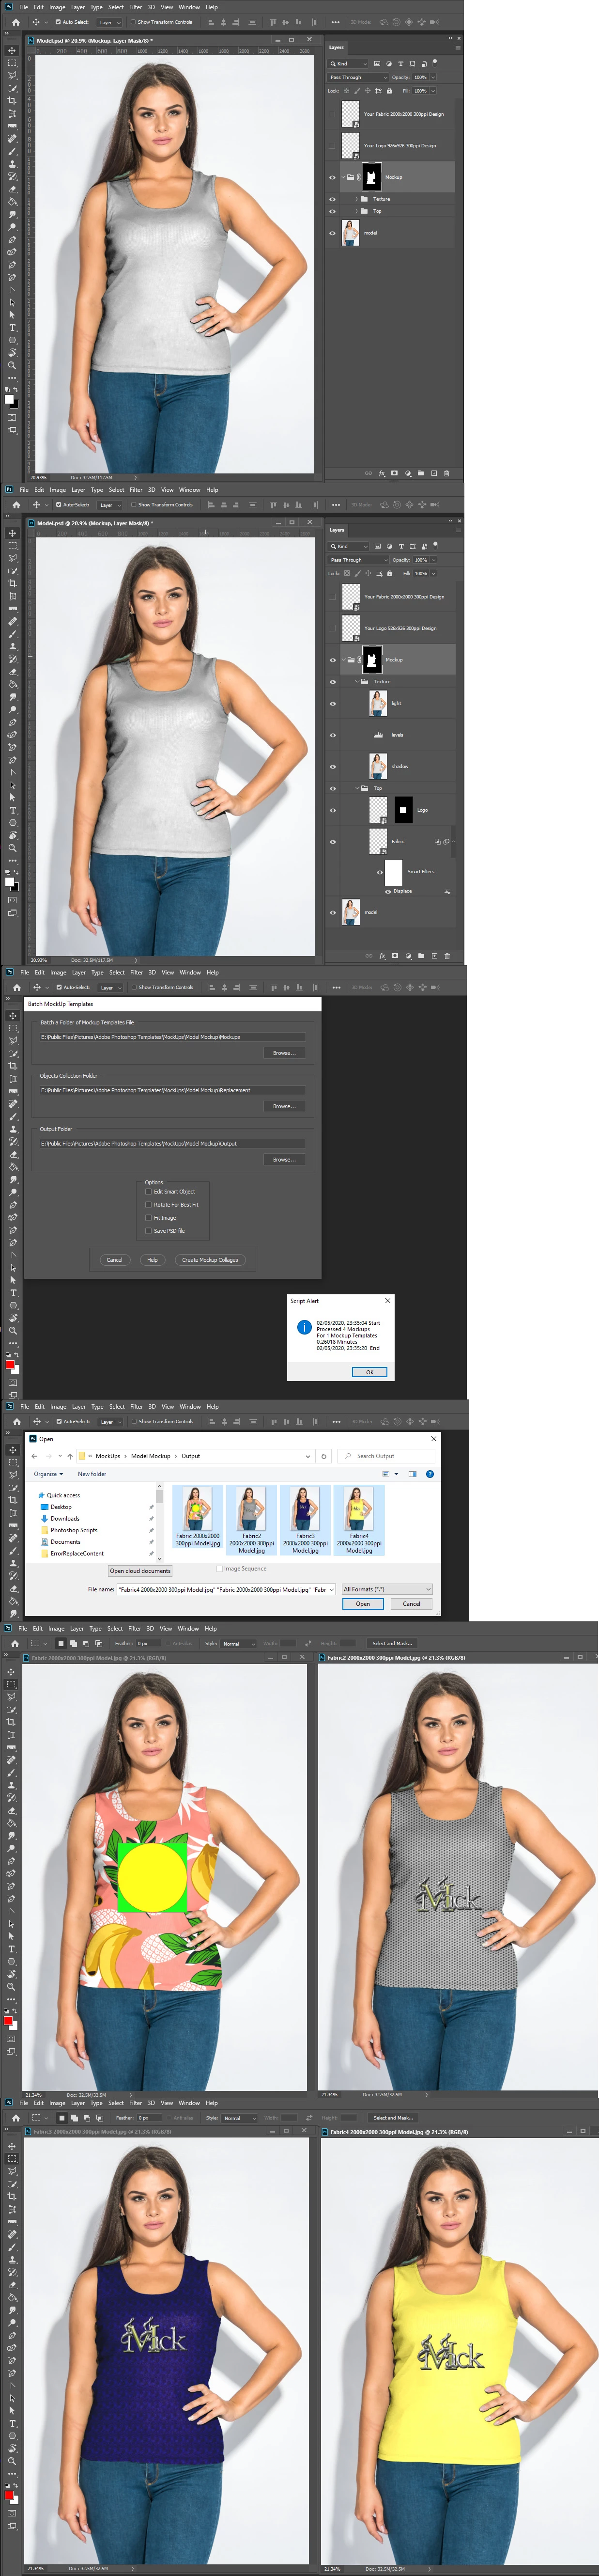599x2576 pixels.
Task: Open Filter menu above the Batch MockUp dialog
Action: 136,972
